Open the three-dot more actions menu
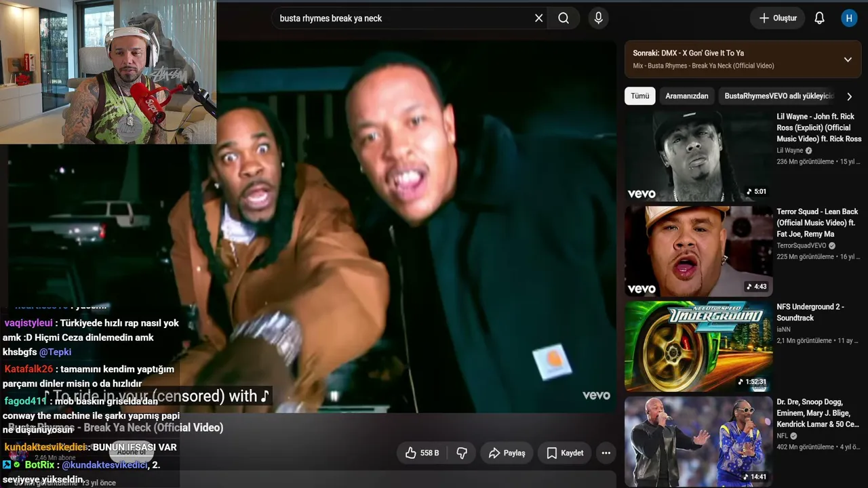Image resolution: width=868 pixels, height=488 pixels. (606, 453)
